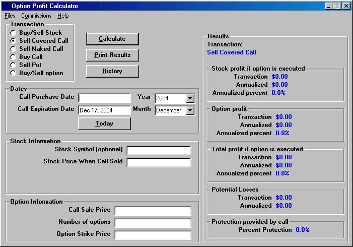This screenshot has width=353, height=247.
Task: Minimize the Option Profit Calculator window
Action: (x=329, y=6)
